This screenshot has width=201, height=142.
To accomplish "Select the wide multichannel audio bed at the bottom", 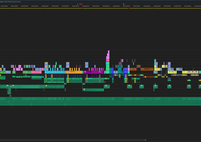I will [100, 101].
